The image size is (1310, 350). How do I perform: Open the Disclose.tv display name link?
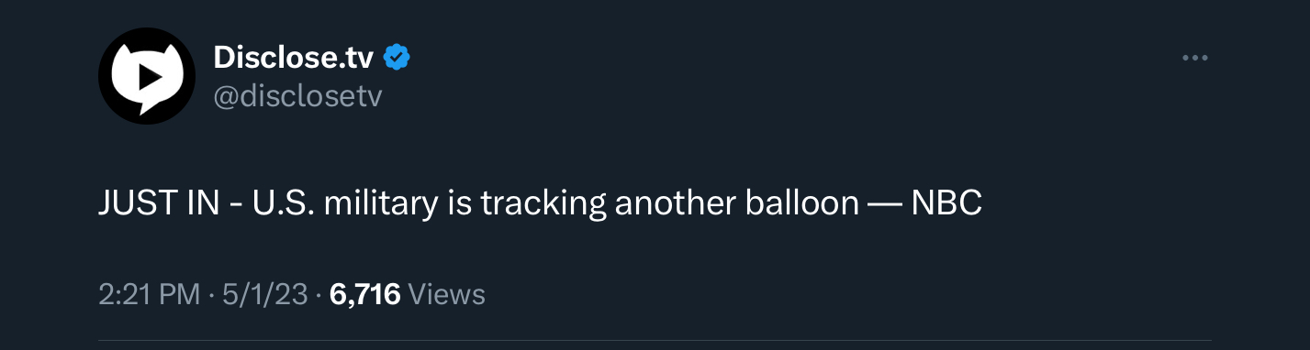click(293, 58)
